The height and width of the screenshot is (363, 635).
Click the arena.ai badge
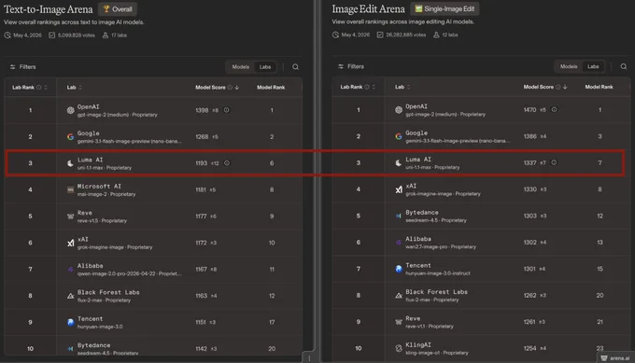(x=615, y=358)
